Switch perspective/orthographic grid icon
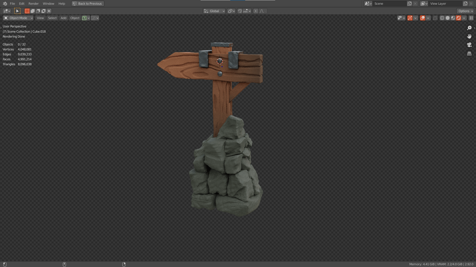This screenshot has width=476, height=267. tap(469, 53)
